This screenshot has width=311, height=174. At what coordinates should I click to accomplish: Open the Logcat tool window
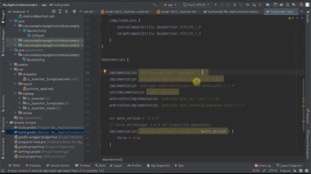116,165
